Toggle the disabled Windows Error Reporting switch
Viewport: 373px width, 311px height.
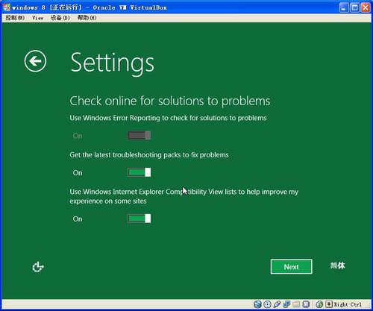(139, 136)
